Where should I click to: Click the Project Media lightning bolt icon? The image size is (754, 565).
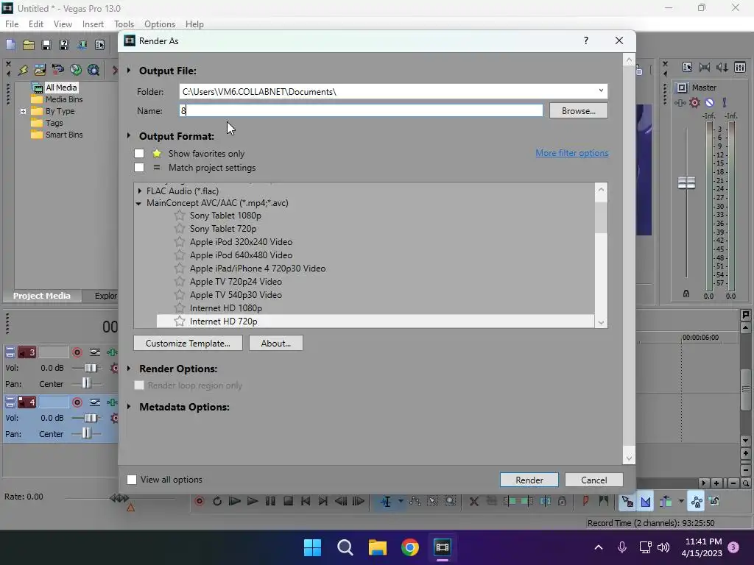pos(23,70)
